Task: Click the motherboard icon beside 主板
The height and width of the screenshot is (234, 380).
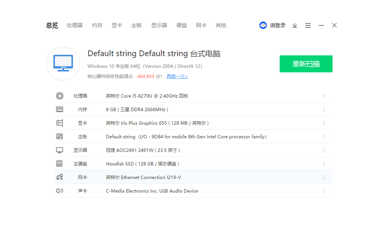Action: point(60,136)
